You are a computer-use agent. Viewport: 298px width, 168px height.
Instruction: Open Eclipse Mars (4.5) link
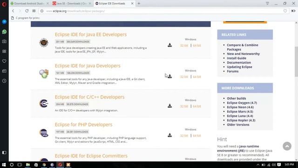pos(240,112)
